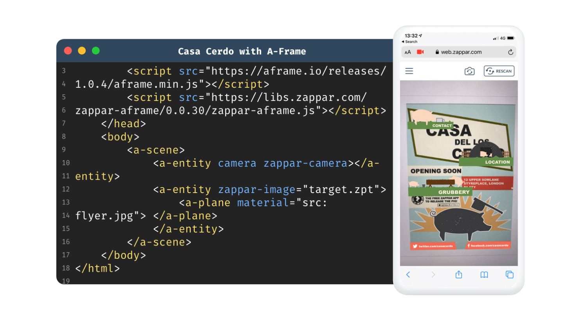Tap the LOCATION banner overlay
The height and width of the screenshot is (321, 582).
[497, 162]
